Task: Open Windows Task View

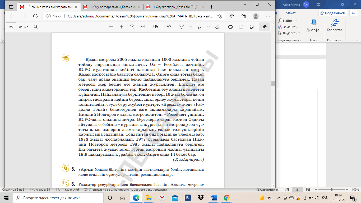Action: (123, 198)
